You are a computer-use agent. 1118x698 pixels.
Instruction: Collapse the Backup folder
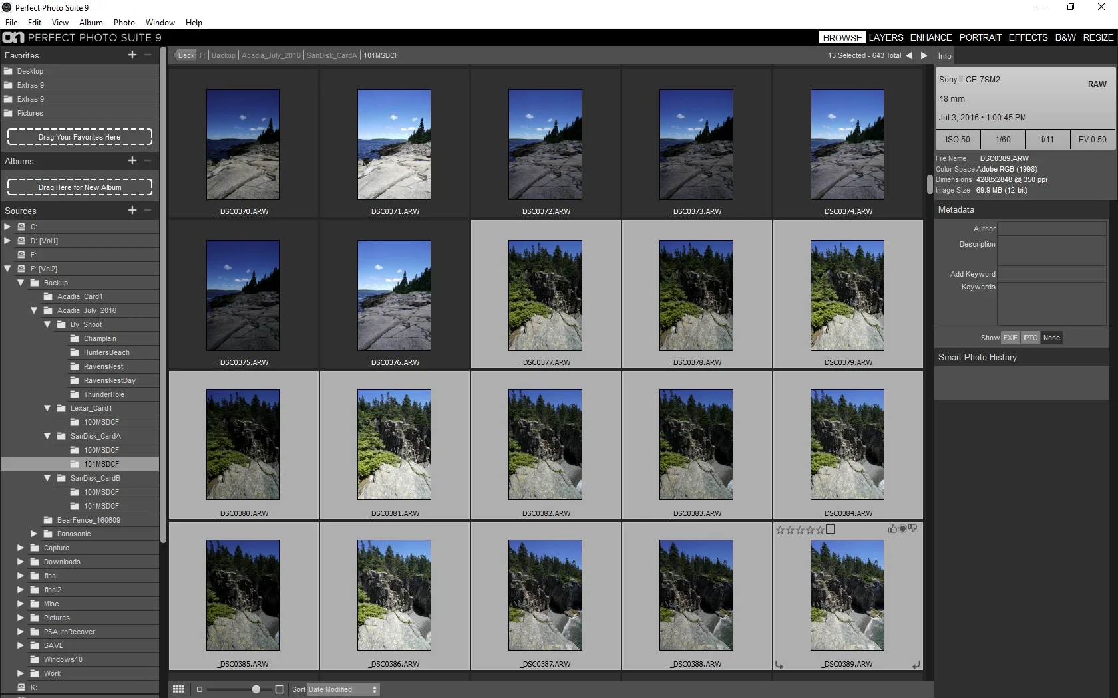pos(21,283)
